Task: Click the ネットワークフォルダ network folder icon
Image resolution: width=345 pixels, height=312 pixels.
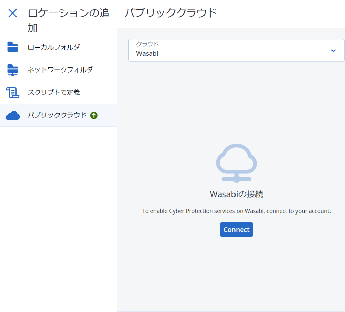Action: tap(12, 70)
